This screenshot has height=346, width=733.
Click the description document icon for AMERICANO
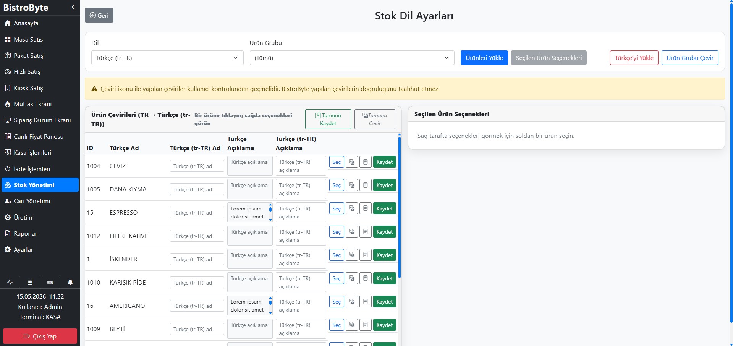pyautogui.click(x=366, y=302)
